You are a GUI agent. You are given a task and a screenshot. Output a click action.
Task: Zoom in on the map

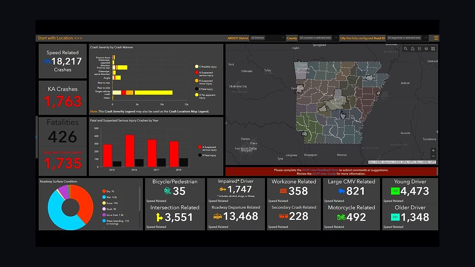(x=433, y=150)
